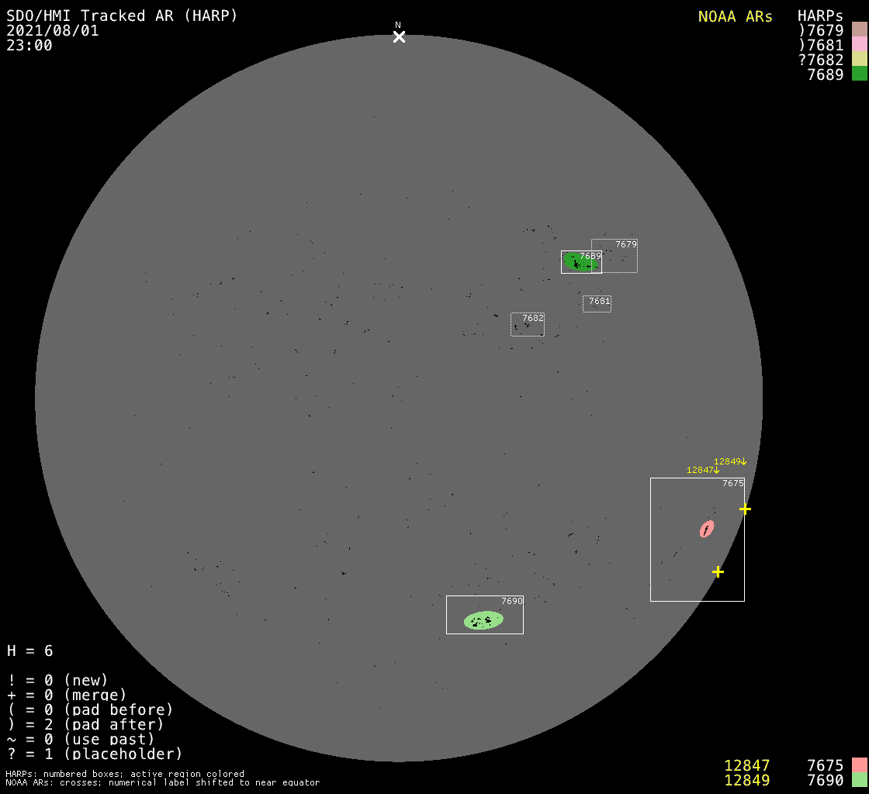This screenshot has height=794, width=869.
Task: Click the upper yellow cross NOAA marker
Action: click(745, 509)
